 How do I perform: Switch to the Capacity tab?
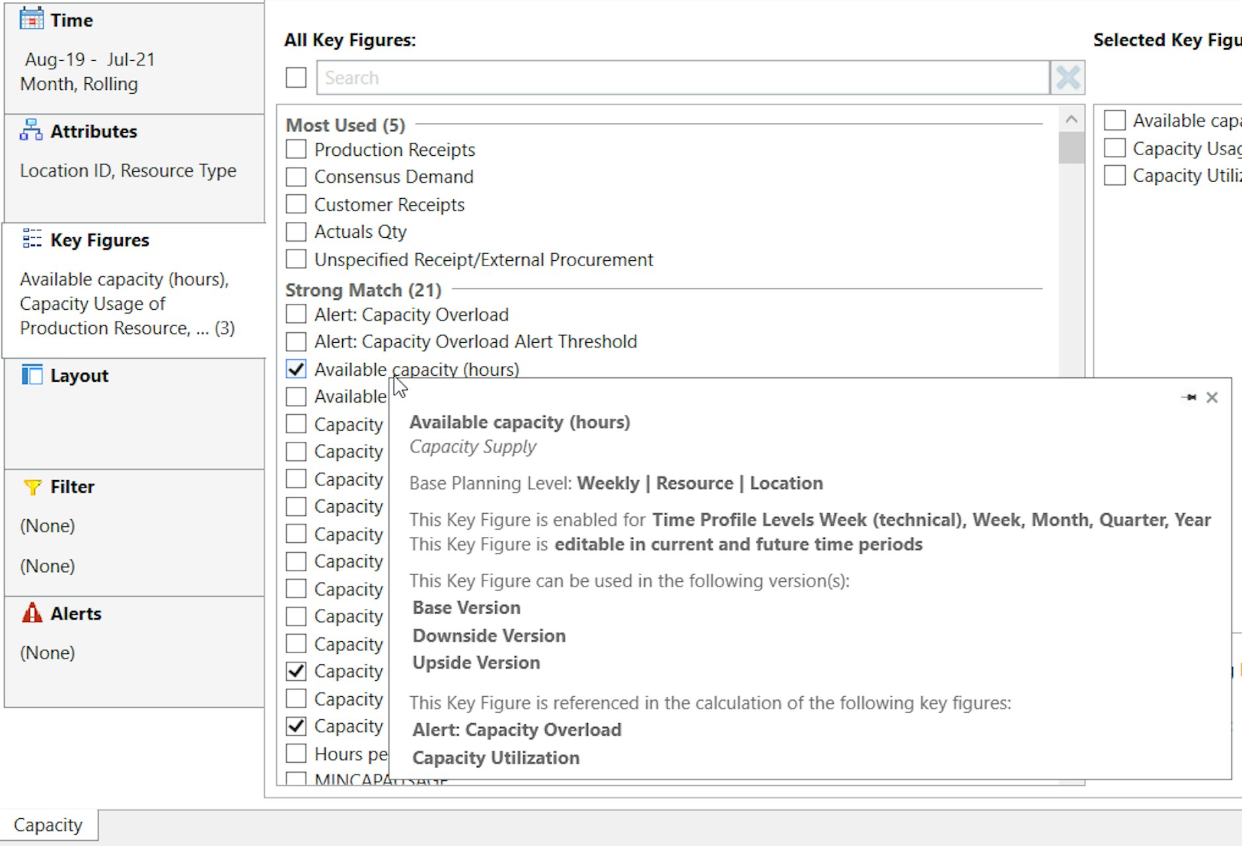[x=48, y=824]
